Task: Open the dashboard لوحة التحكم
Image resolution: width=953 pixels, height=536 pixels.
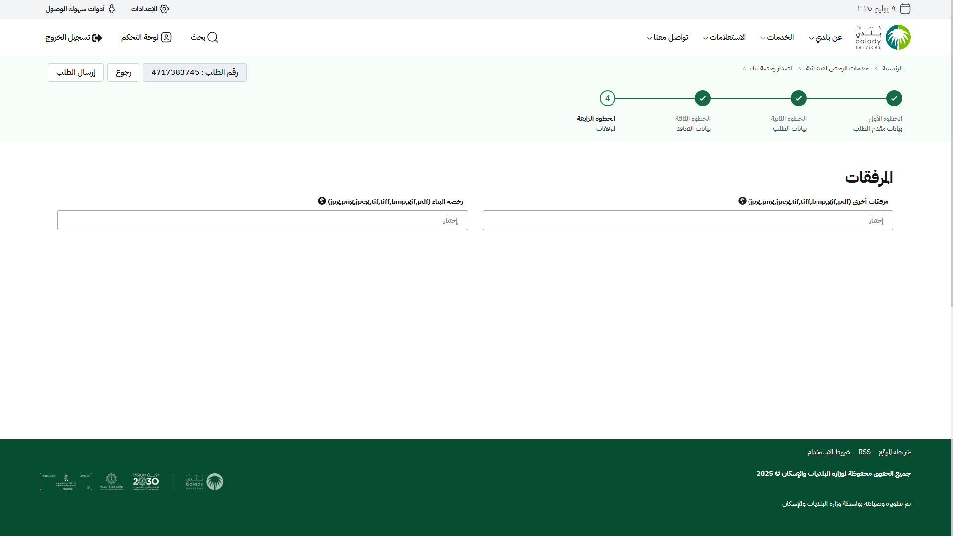Action: pyautogui.click(x=146, y=37)
